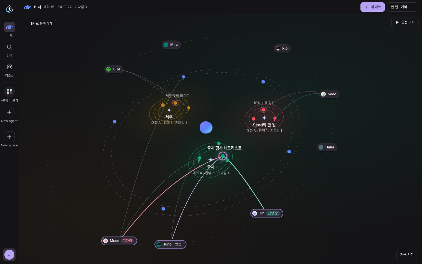Select the Seed와 한 일 star center
This screenshot has width=422, height=264.
pyautogui.click(x=264, y=118)
